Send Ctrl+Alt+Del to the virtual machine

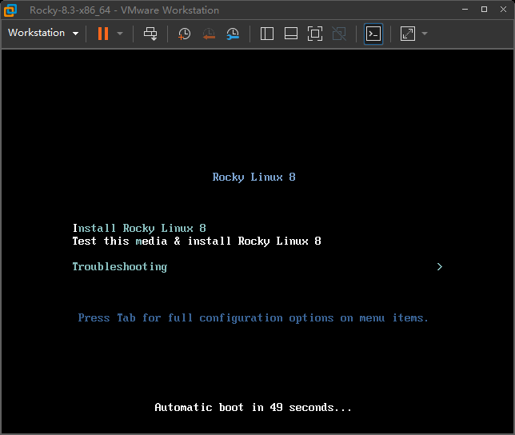[150, 34]
